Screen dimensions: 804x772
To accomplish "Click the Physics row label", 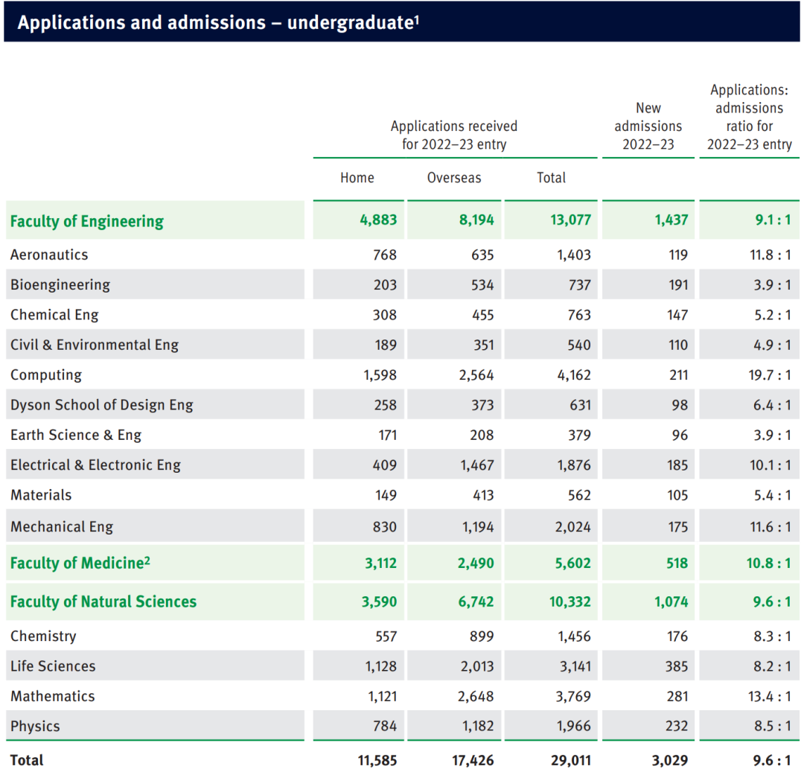I will (35, 726).
